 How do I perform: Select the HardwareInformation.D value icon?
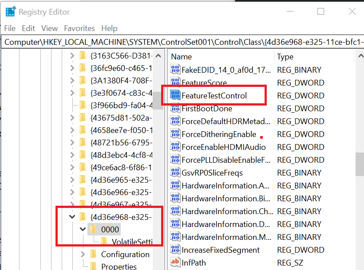tap(175, 224)
